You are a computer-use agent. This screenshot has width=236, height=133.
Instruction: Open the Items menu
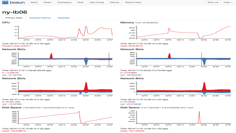coord(34,2)
